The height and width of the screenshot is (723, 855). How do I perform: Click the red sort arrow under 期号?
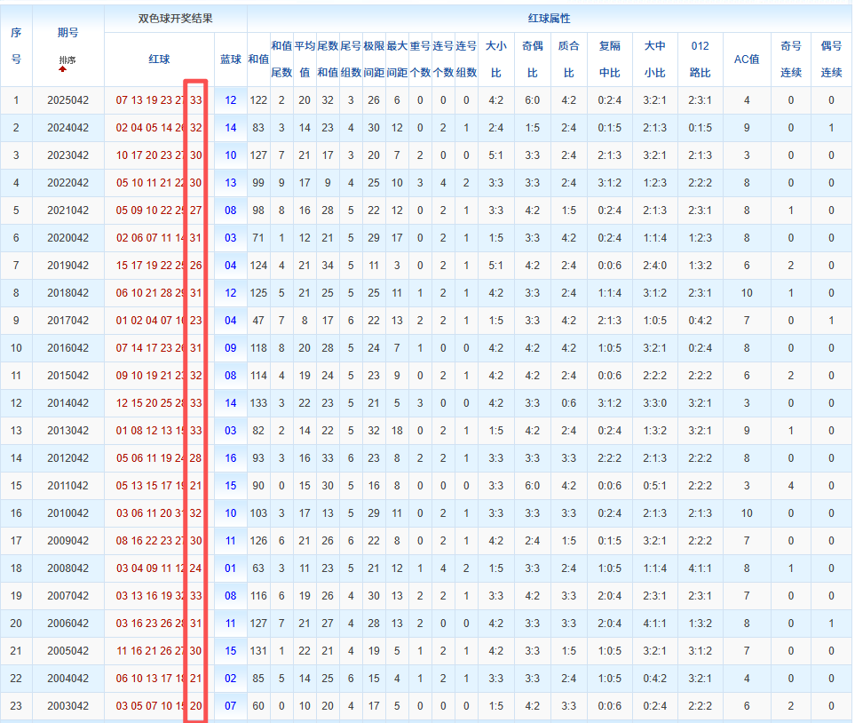click(x=63, y=68)
